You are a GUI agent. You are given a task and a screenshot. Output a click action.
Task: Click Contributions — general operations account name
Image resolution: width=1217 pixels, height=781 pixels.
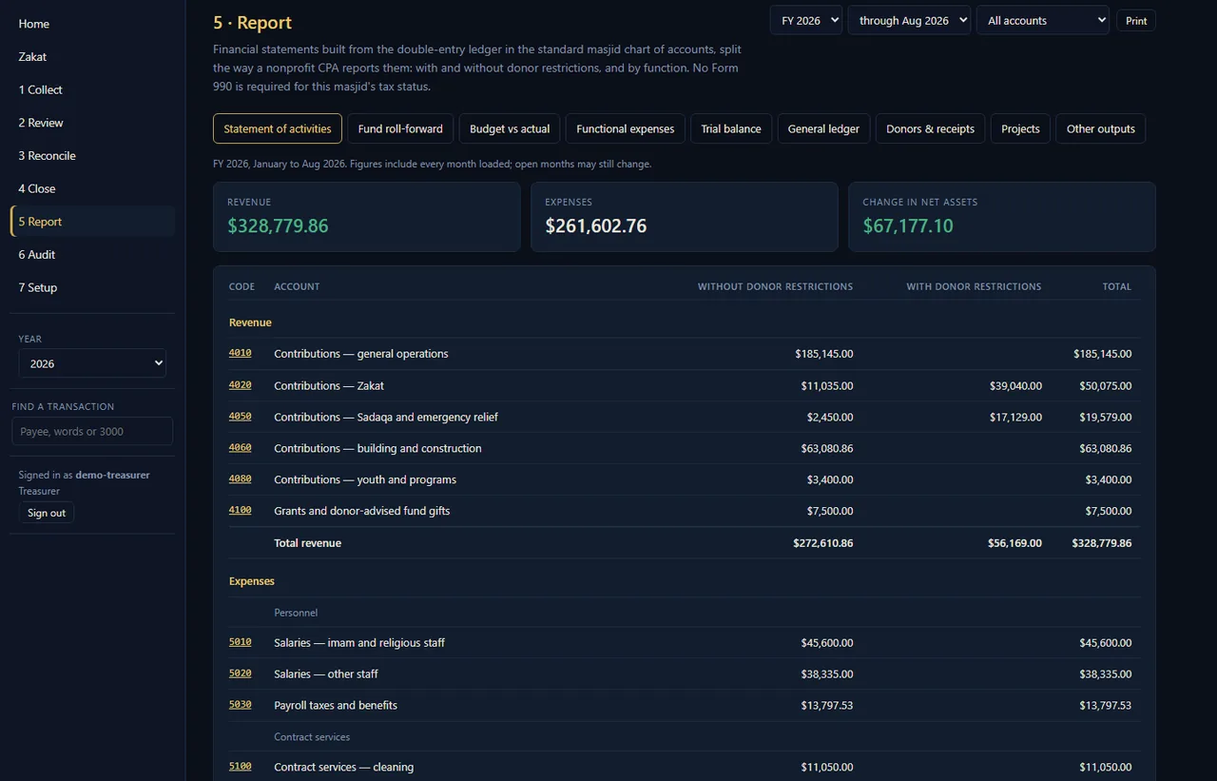[x=361, y=354]
